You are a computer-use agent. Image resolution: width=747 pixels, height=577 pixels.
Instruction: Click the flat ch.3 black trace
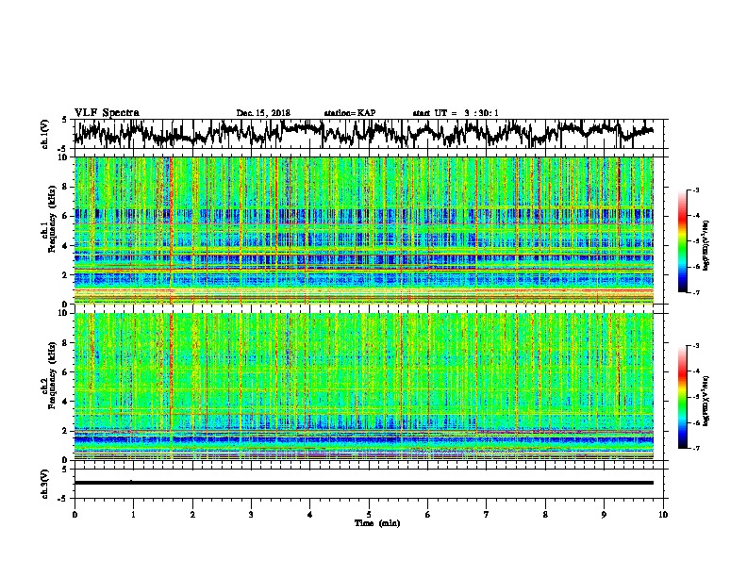coord(364,483)
